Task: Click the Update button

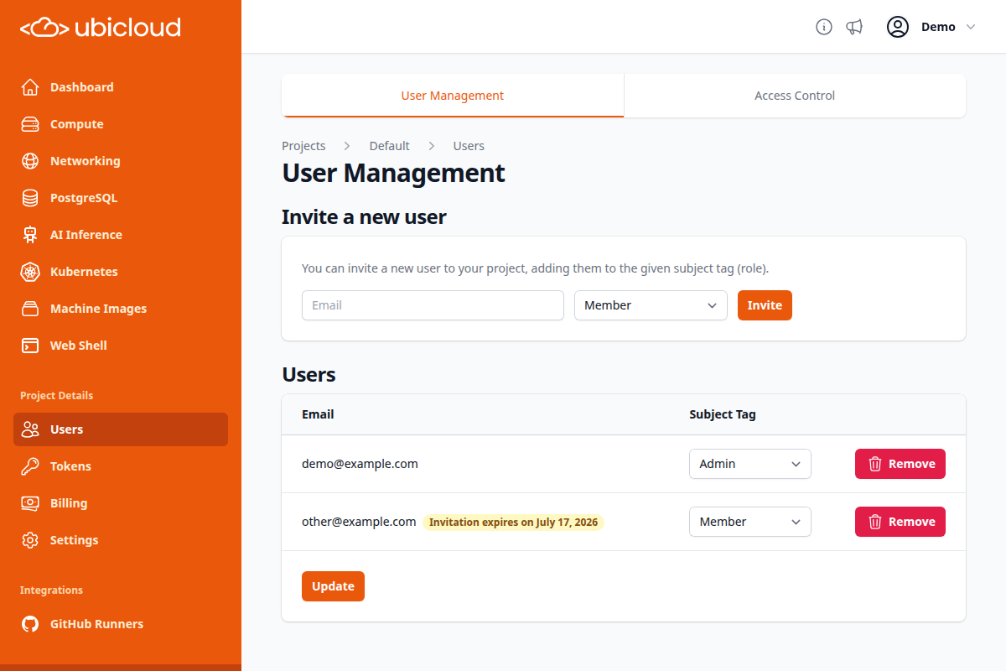Action: pos(333,586)
